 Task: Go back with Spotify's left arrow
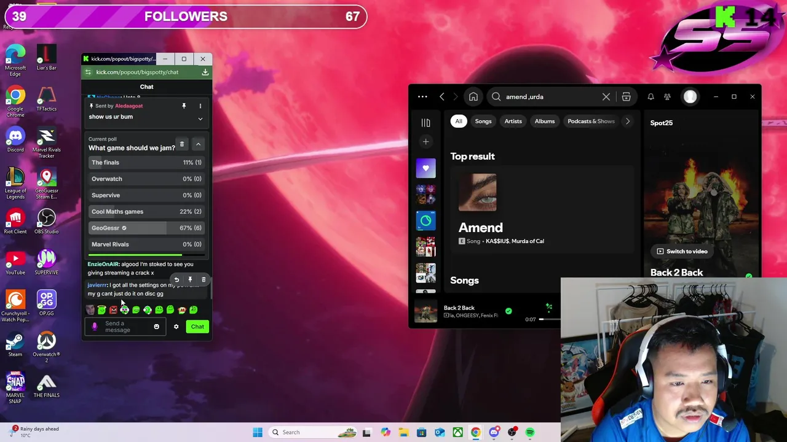[441, 96]
